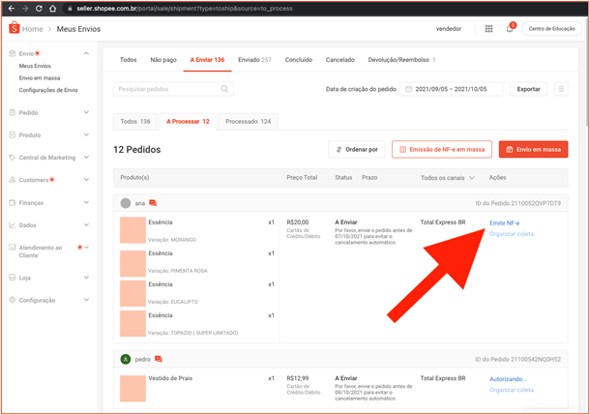
Task: Open chat icon beside buyer ana
Action: coord(153,203)
